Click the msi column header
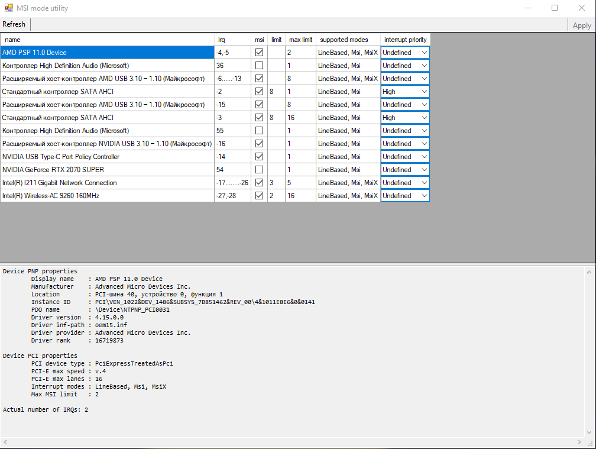Image resolution: width=596 pixels, height=449 pixels. 259,40
